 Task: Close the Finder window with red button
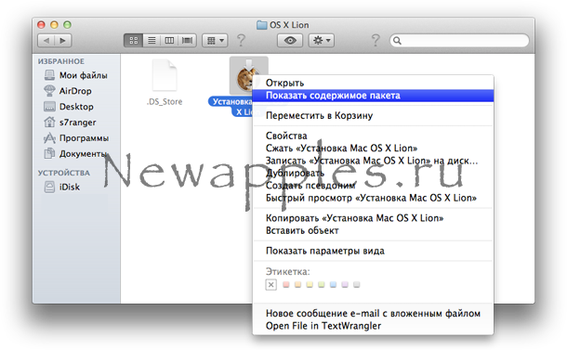[x=41, y=24]
